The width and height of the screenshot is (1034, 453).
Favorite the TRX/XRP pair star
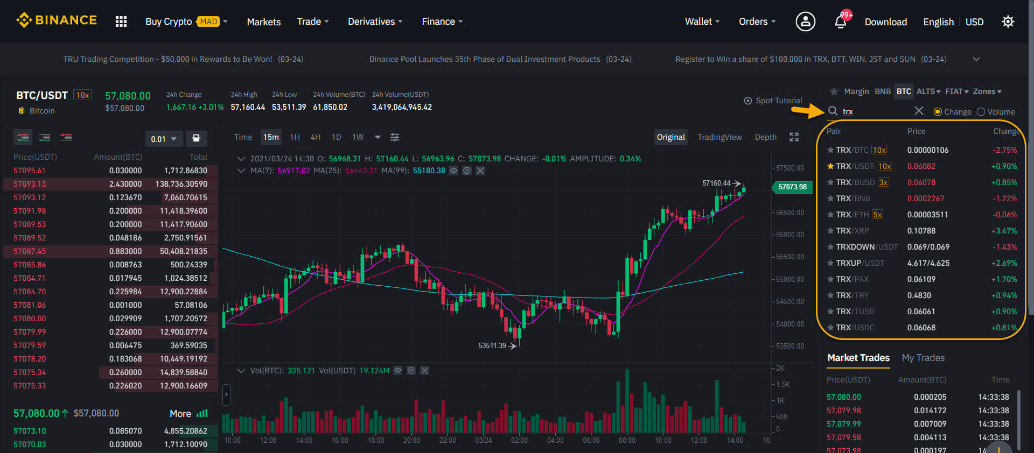pyautogui.click(x=830, y=231)
